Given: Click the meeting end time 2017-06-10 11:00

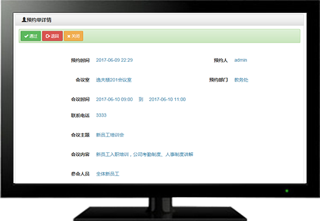Looking at the screenshot, I should point(167,99).
